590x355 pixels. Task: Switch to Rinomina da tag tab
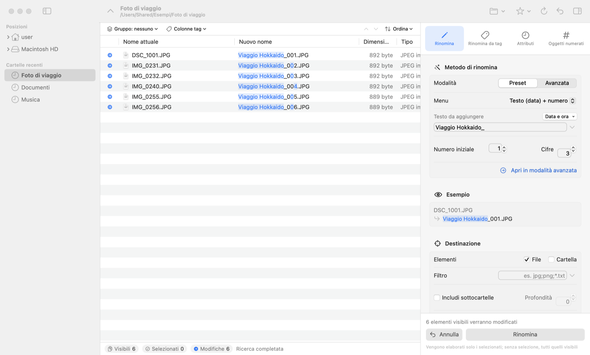click(485, 38)
